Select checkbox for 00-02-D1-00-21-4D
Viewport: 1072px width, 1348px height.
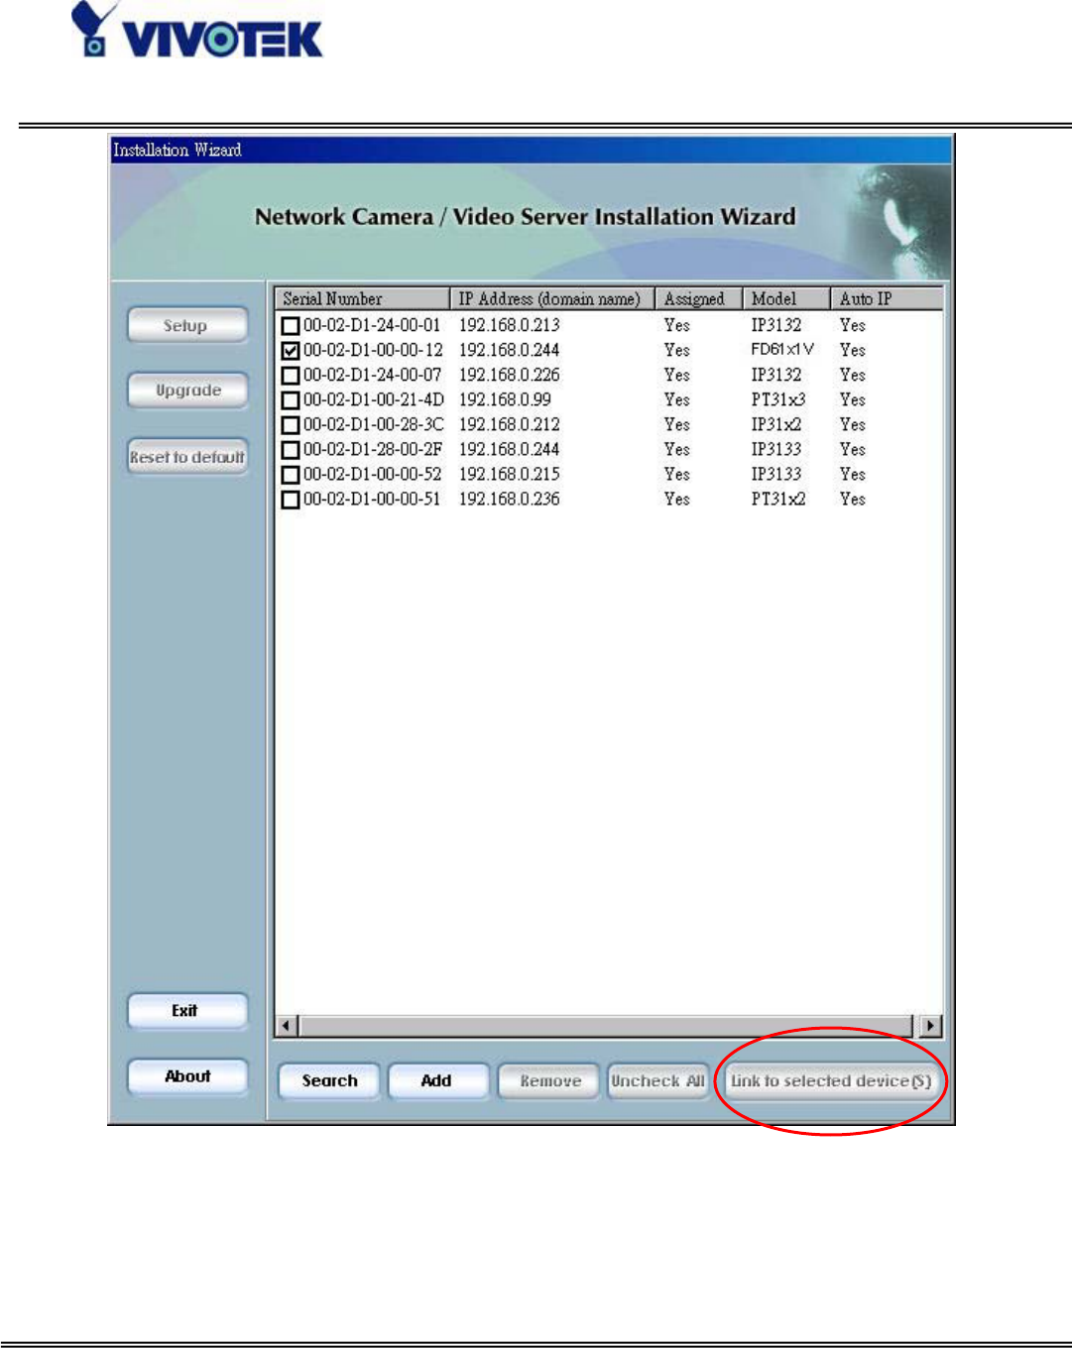[291, 400]
